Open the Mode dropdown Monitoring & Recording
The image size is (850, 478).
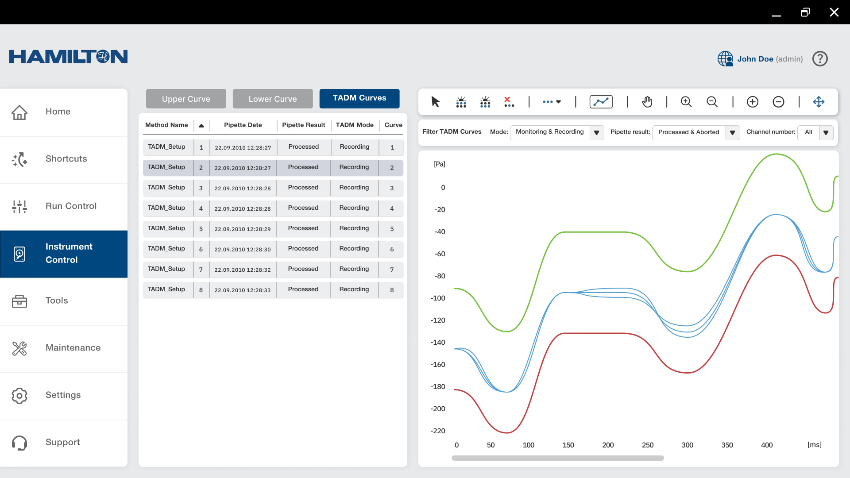coord(557,132)
